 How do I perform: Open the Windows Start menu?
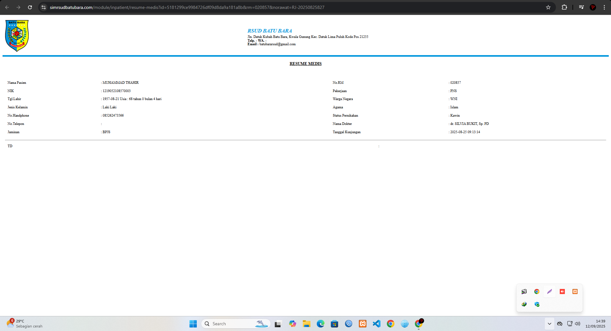pos(193,324)
